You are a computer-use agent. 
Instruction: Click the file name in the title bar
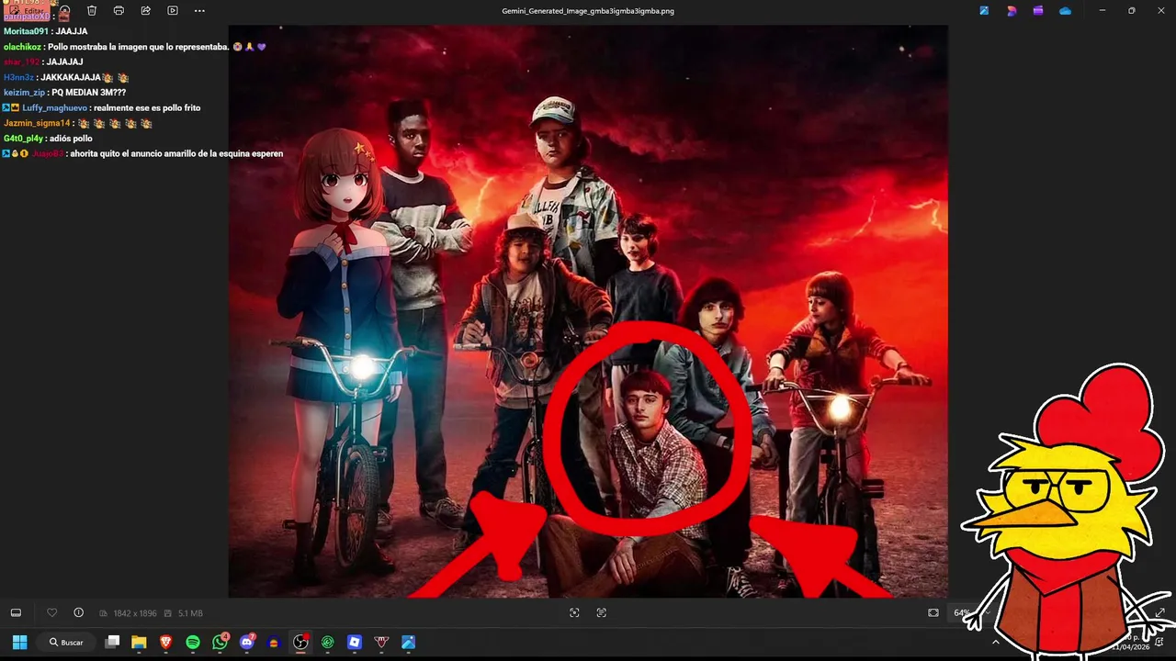pos(588,11)
